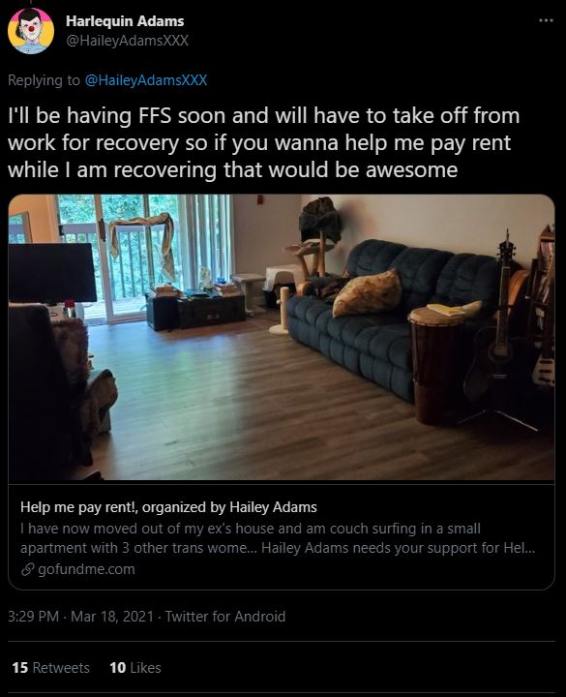Screen dimensions: 566x697
Task: Open the grey @HaileyAdamsXXX handle under the name
Action: 127,41
